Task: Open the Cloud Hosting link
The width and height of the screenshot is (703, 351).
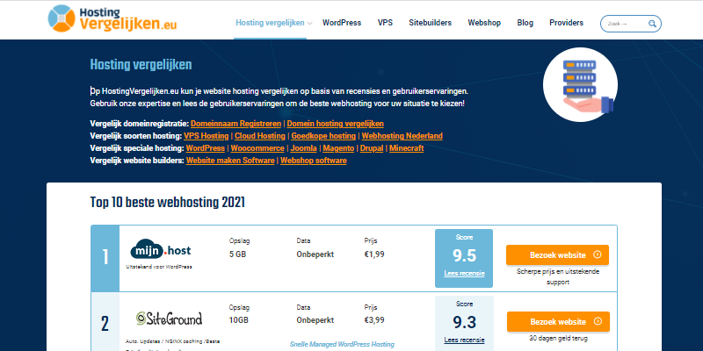Action: pos(260,136)
